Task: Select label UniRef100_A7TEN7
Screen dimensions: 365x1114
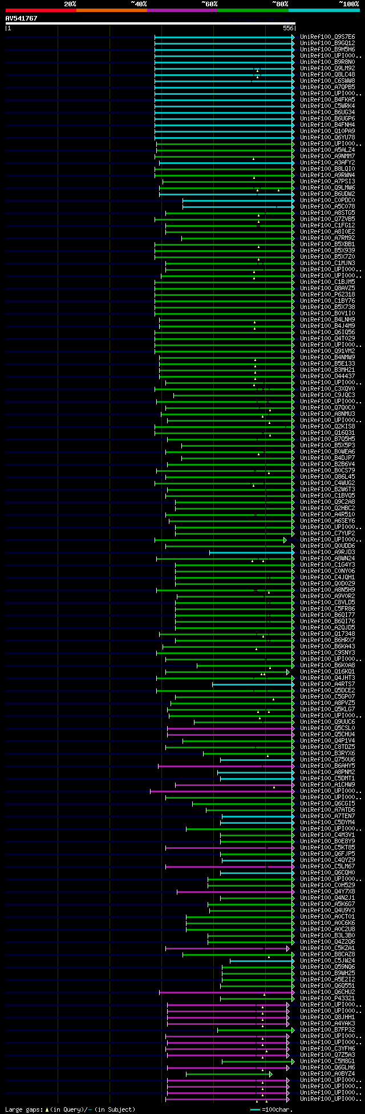Action: coord(327,816)
